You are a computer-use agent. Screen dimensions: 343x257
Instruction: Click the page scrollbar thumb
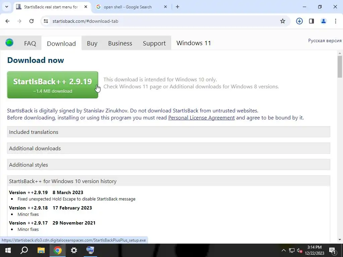point(340,67)
